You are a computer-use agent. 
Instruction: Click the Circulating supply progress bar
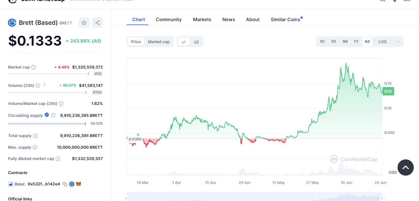coord(47,124)
